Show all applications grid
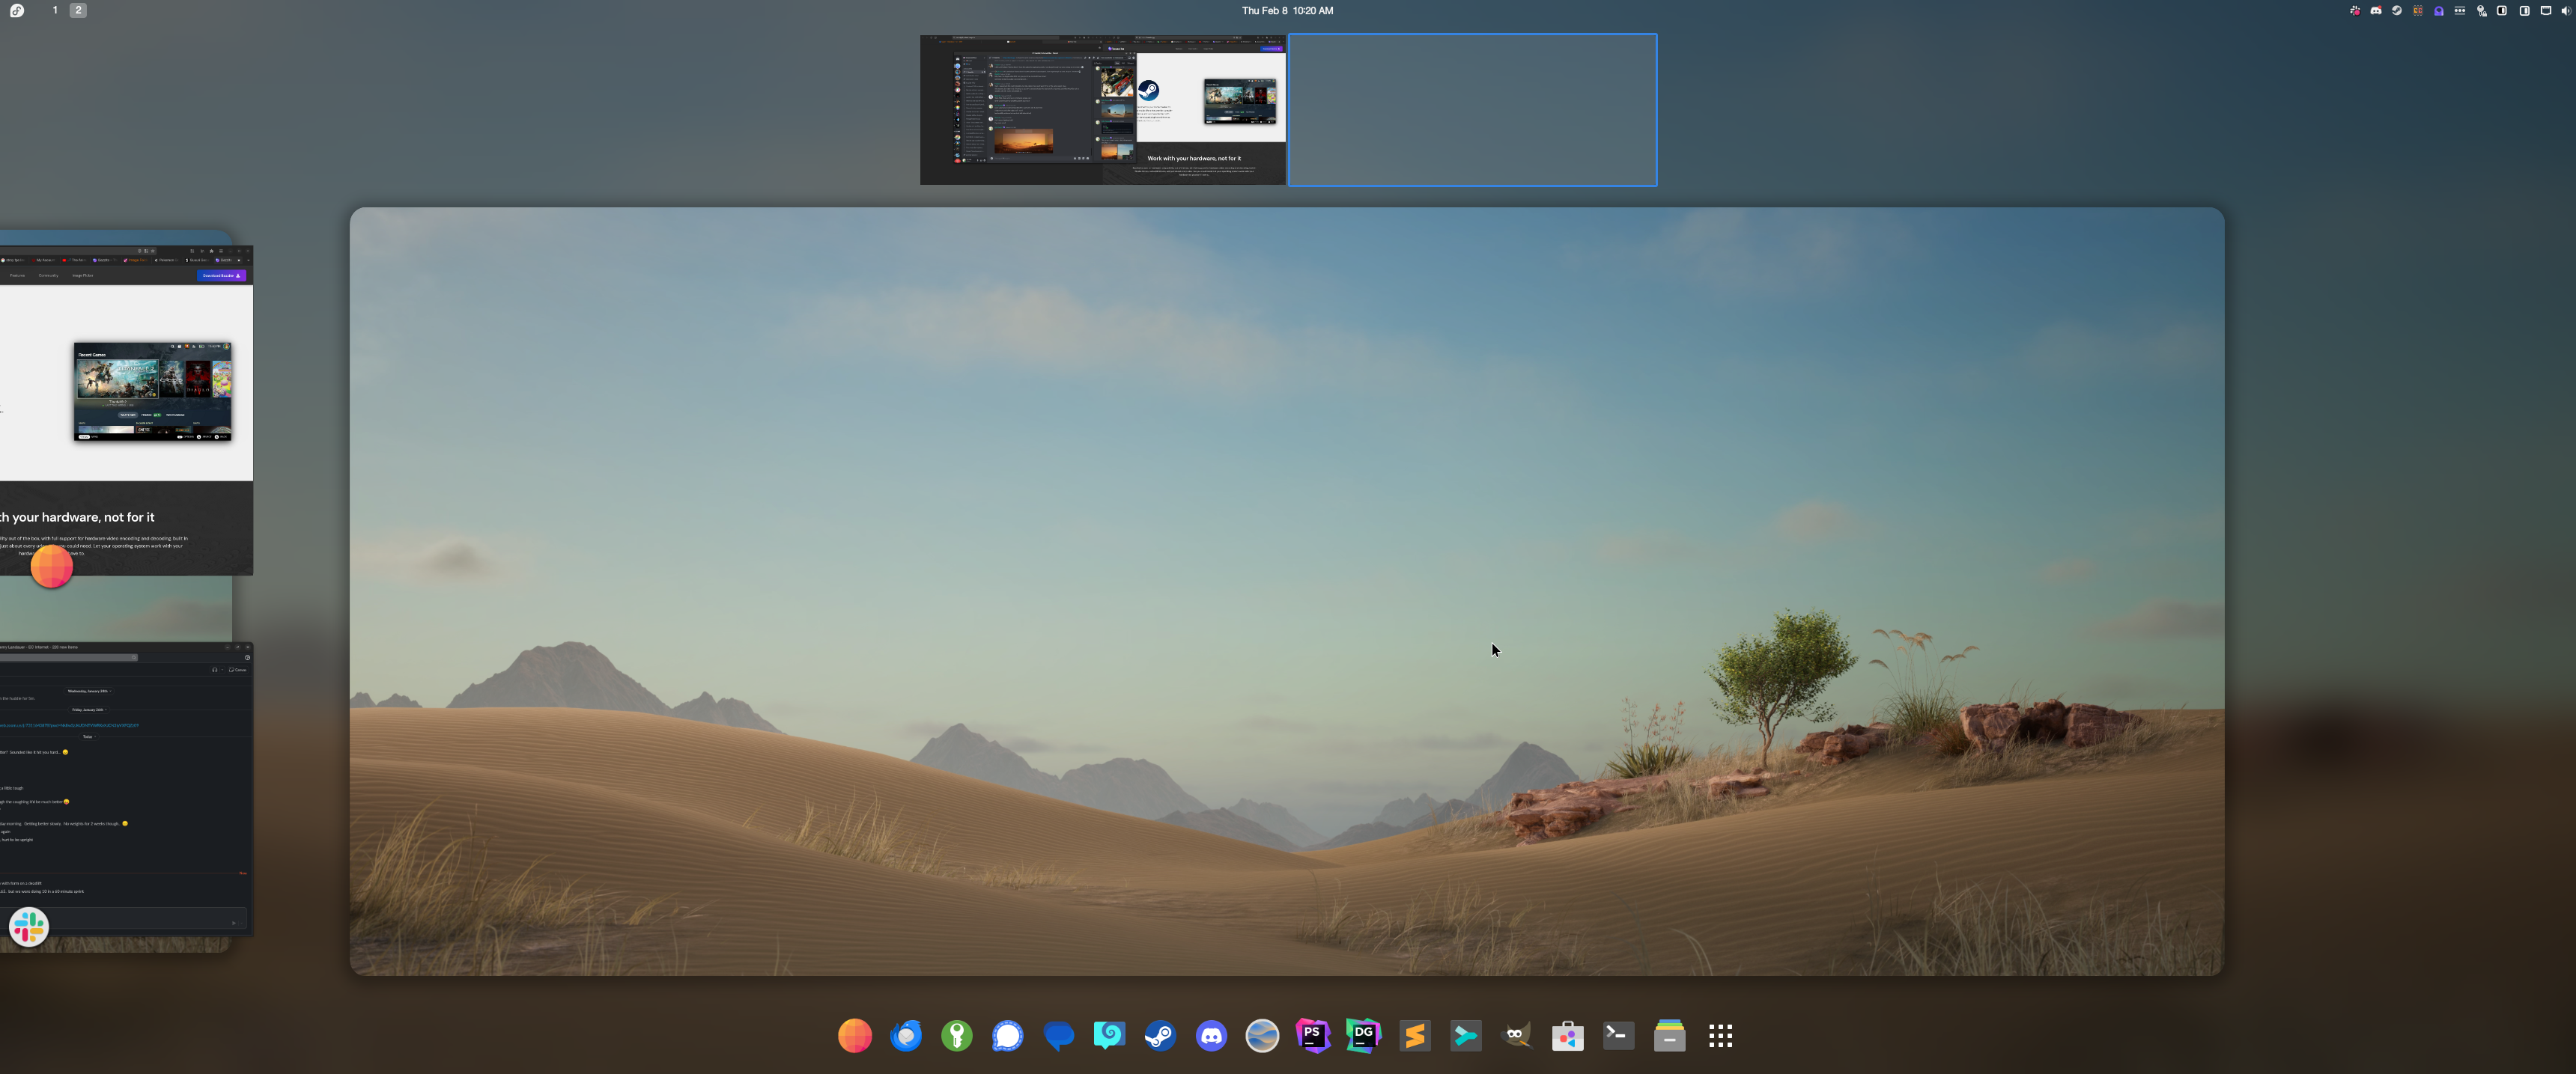The height and width of the screenshot is (1074, 2576). pyautogui.click(x=1720, y=1036)
